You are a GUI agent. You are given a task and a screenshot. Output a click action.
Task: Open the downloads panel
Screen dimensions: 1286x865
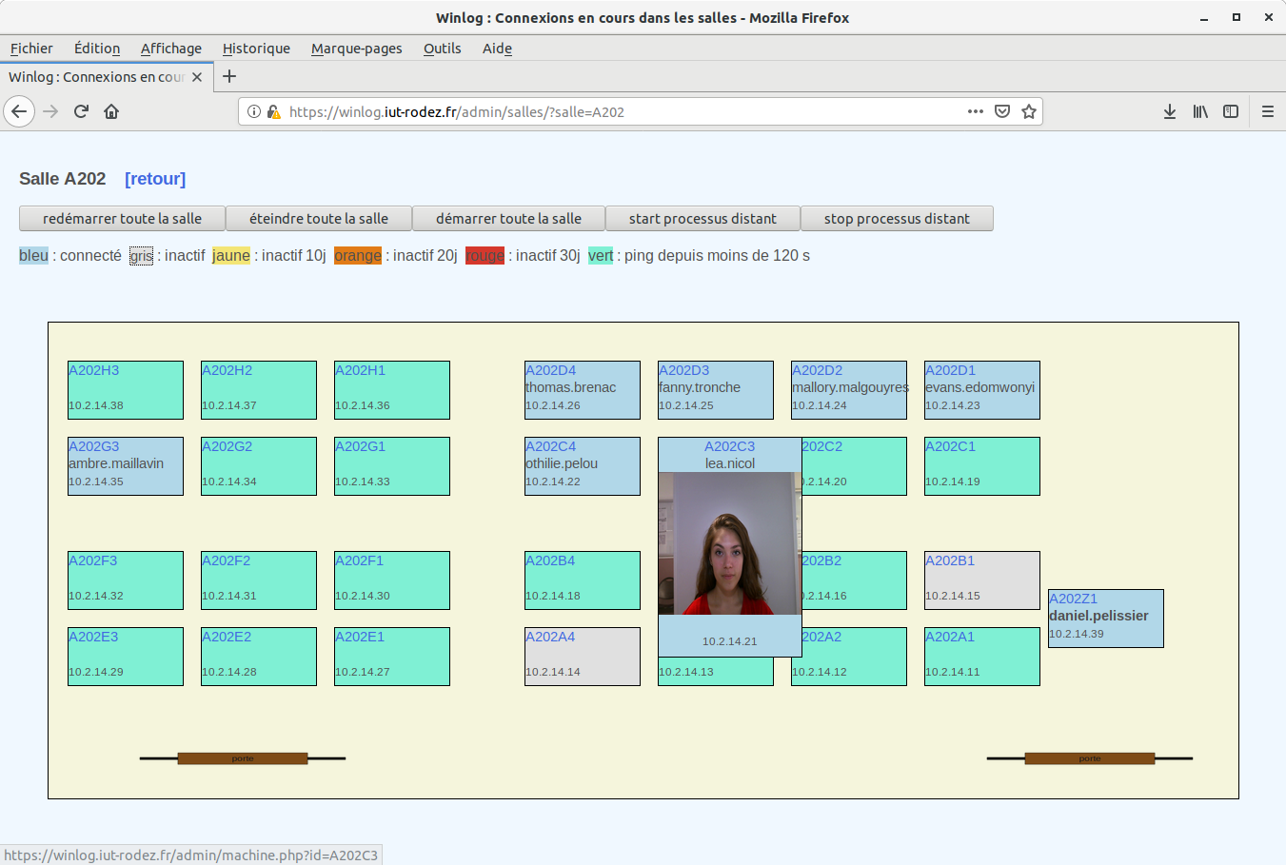coord(1170,111)
